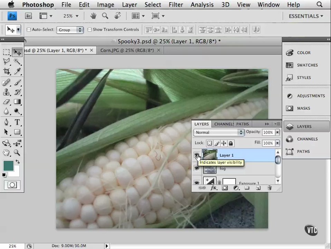Viewport: 331px width, 249px height.
Task: Enable the Auto-Select checkbox
Action: 29,30
